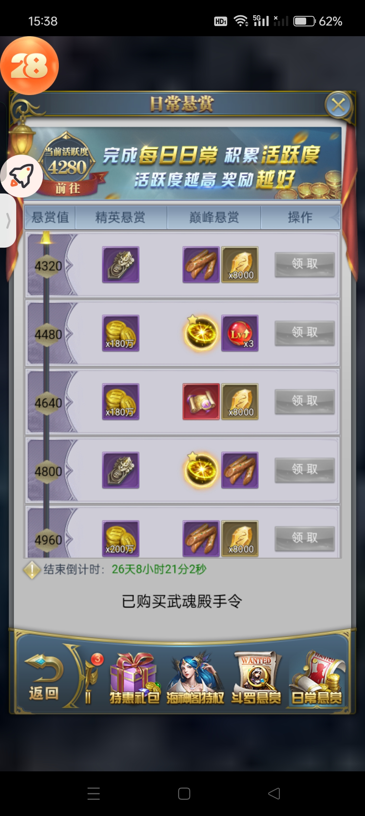
Task: Inspect the Lv x3 red orb item
Action: coord(240,333)
